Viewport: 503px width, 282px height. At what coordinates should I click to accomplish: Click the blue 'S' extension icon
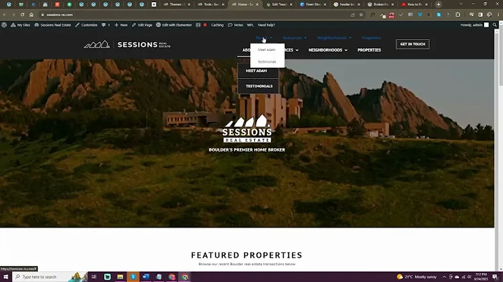pyautogui.click(x=439, y=15)
